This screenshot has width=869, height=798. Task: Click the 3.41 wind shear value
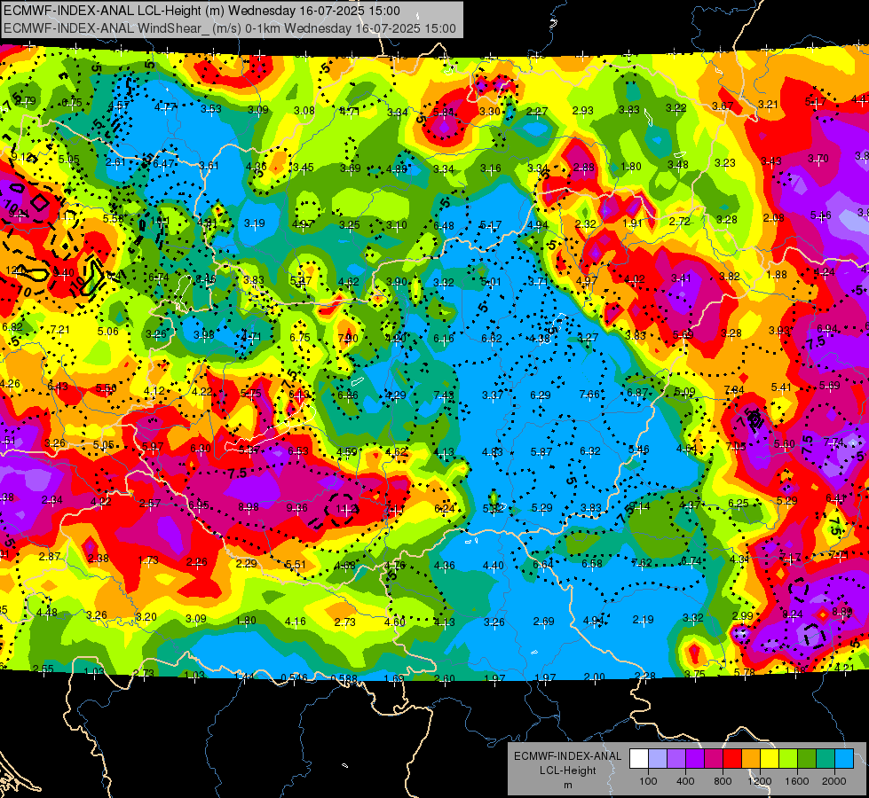point(681,278)
